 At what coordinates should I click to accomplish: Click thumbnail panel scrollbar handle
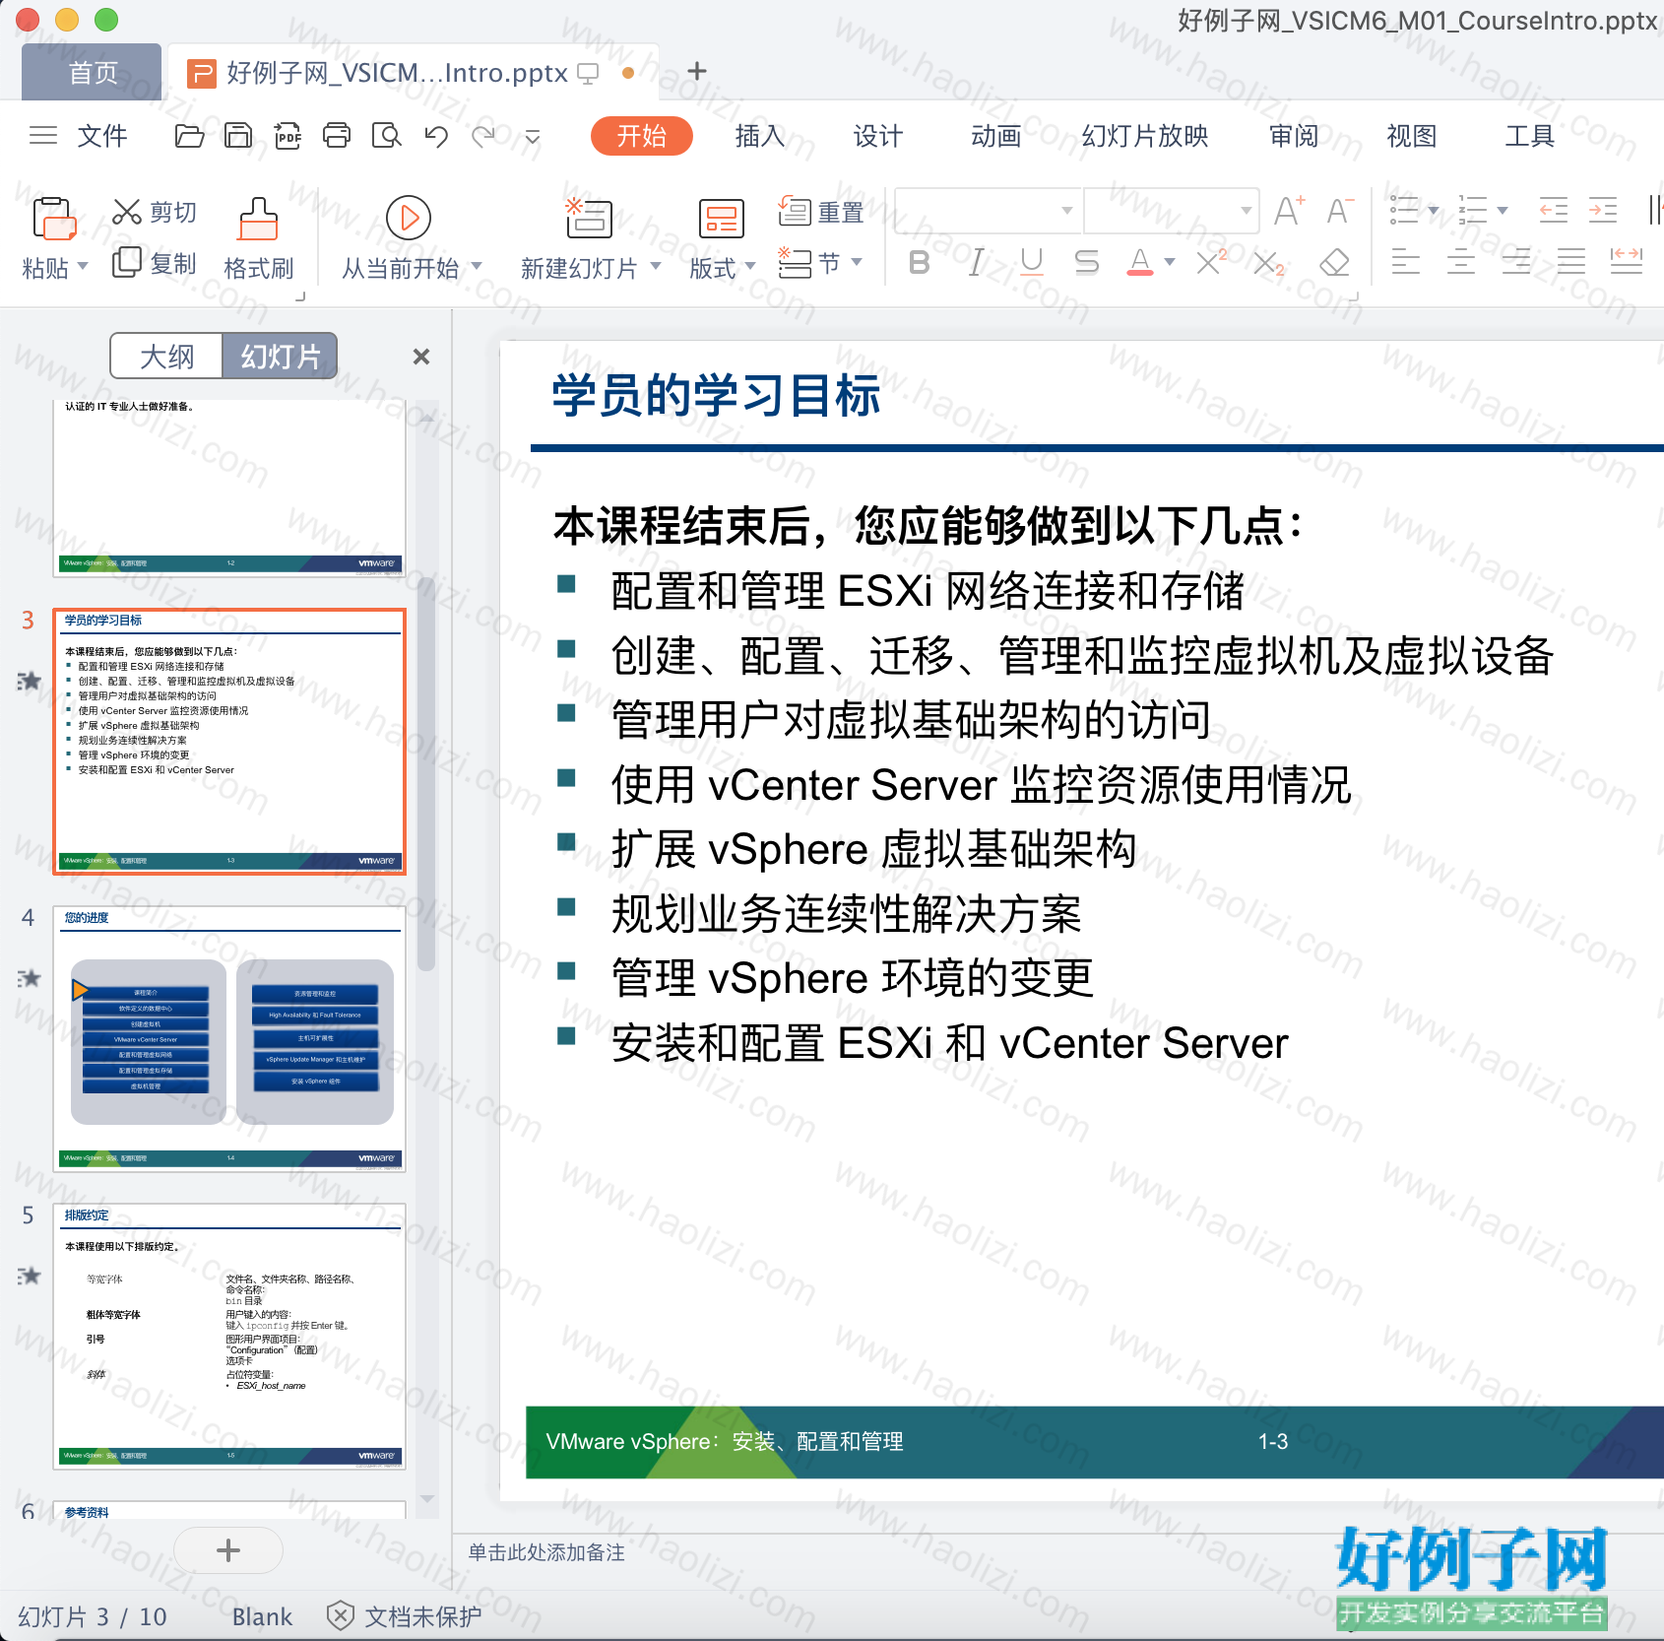(x=426, y=773)
